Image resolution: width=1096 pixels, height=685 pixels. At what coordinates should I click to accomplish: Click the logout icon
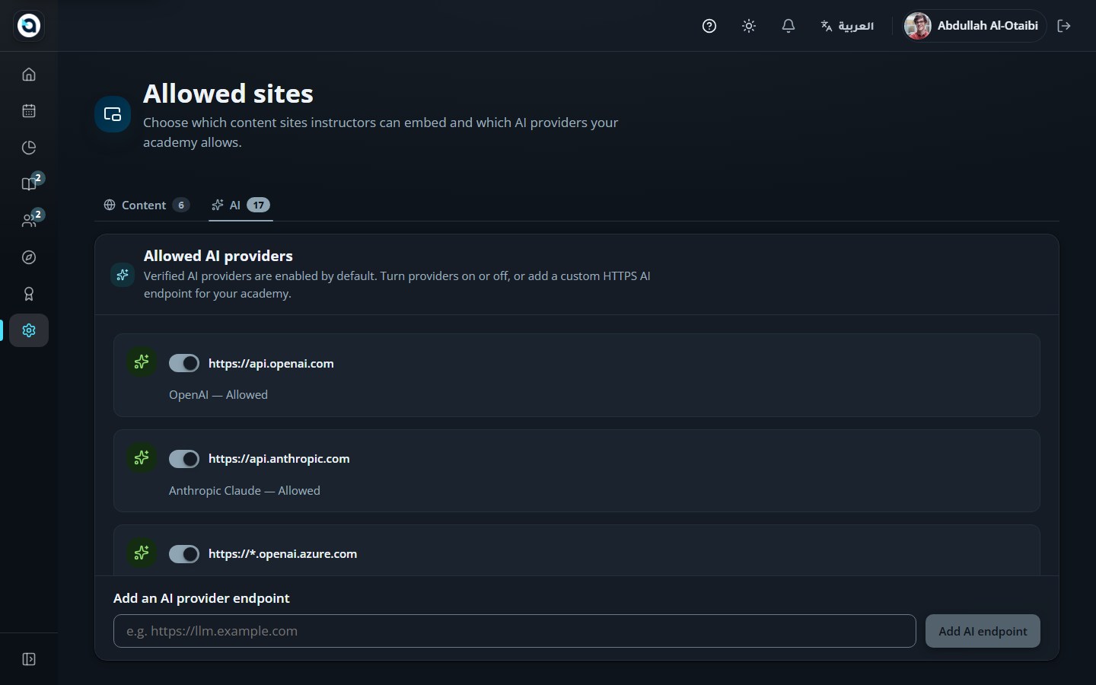pos(1064,26)
